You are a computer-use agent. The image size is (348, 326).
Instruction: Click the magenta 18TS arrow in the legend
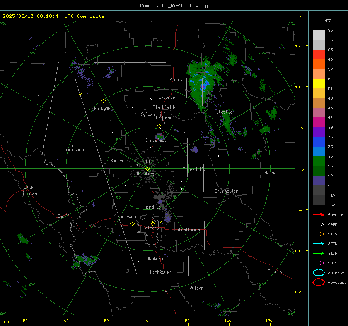[x=319, y=263]
